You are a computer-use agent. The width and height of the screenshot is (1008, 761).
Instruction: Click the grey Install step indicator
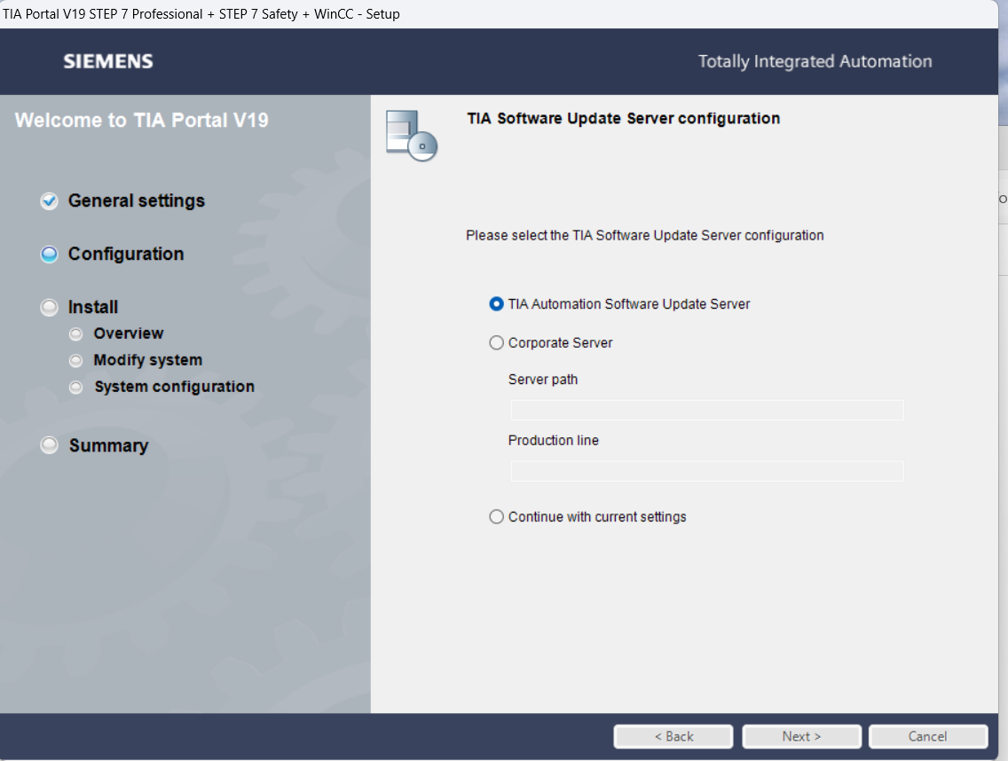(x=50, y=308)
